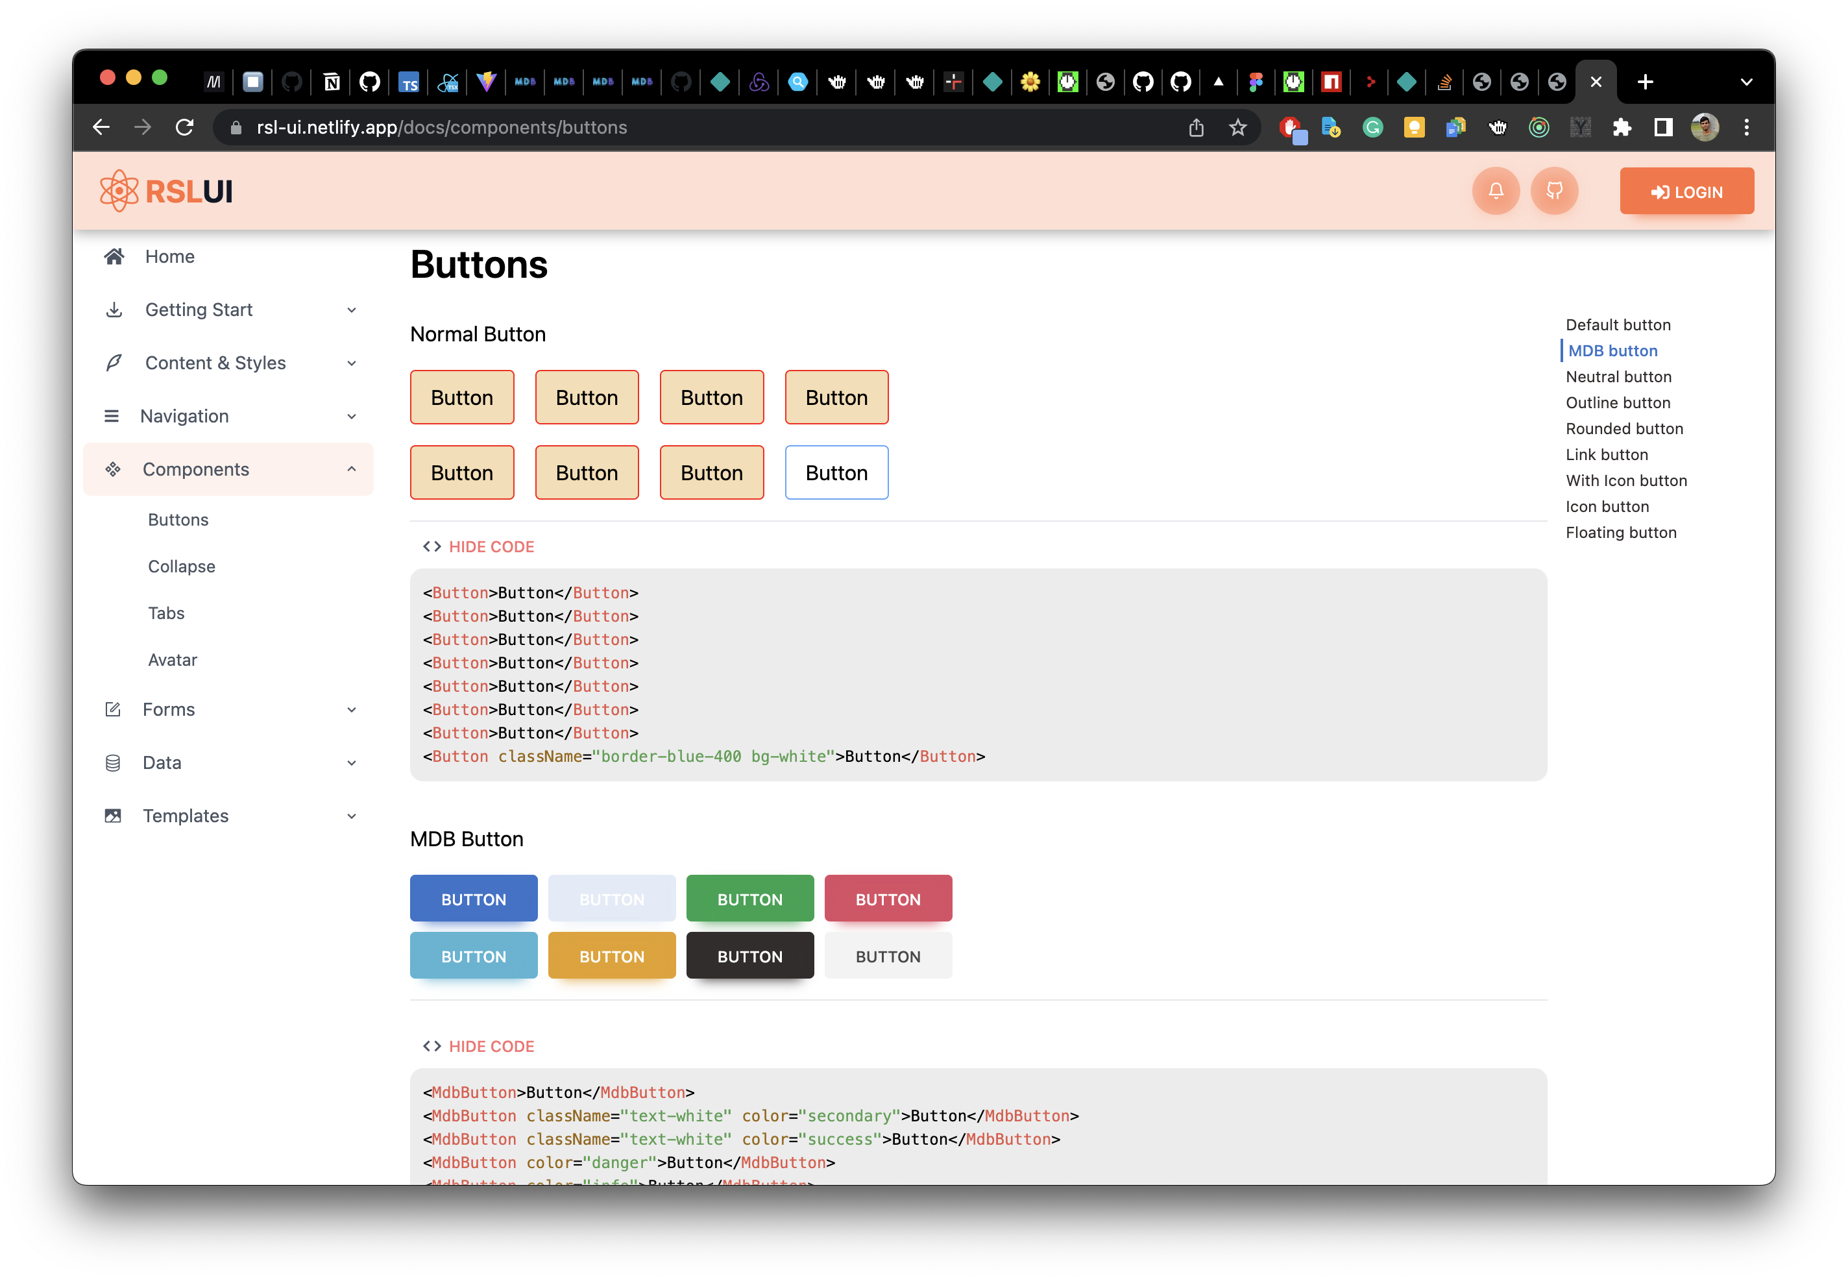Open the browser extensions puzzle icon

[x=1622, y=128]
